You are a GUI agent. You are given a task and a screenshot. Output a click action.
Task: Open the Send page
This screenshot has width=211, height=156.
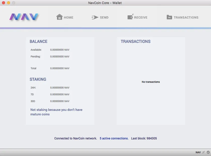pos(100,17)
